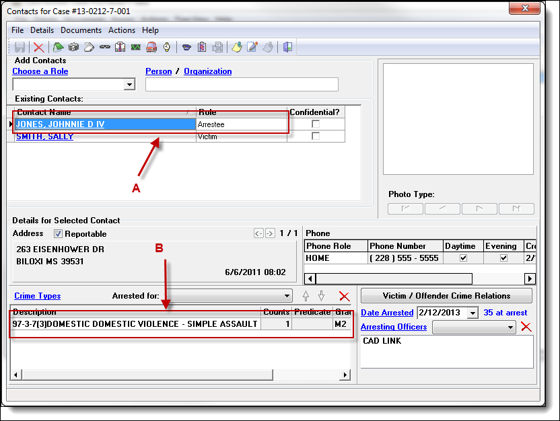Viewport: 560px width, 421px height.
Task: Click the clipboard icon in the toolbar
Action: tap(202, 47)
